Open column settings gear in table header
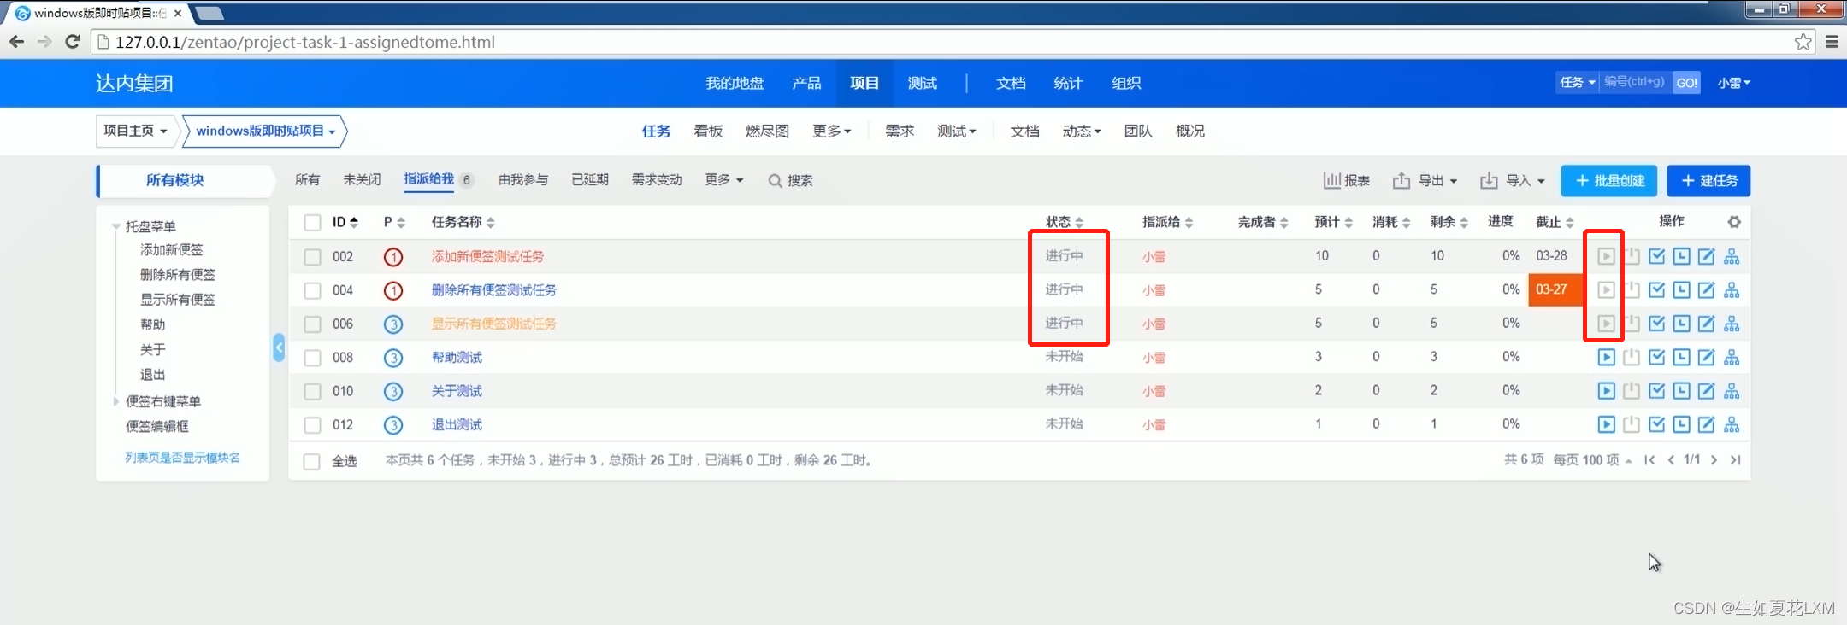Screen dimensions: 1847x625 tap(1733, 222)
